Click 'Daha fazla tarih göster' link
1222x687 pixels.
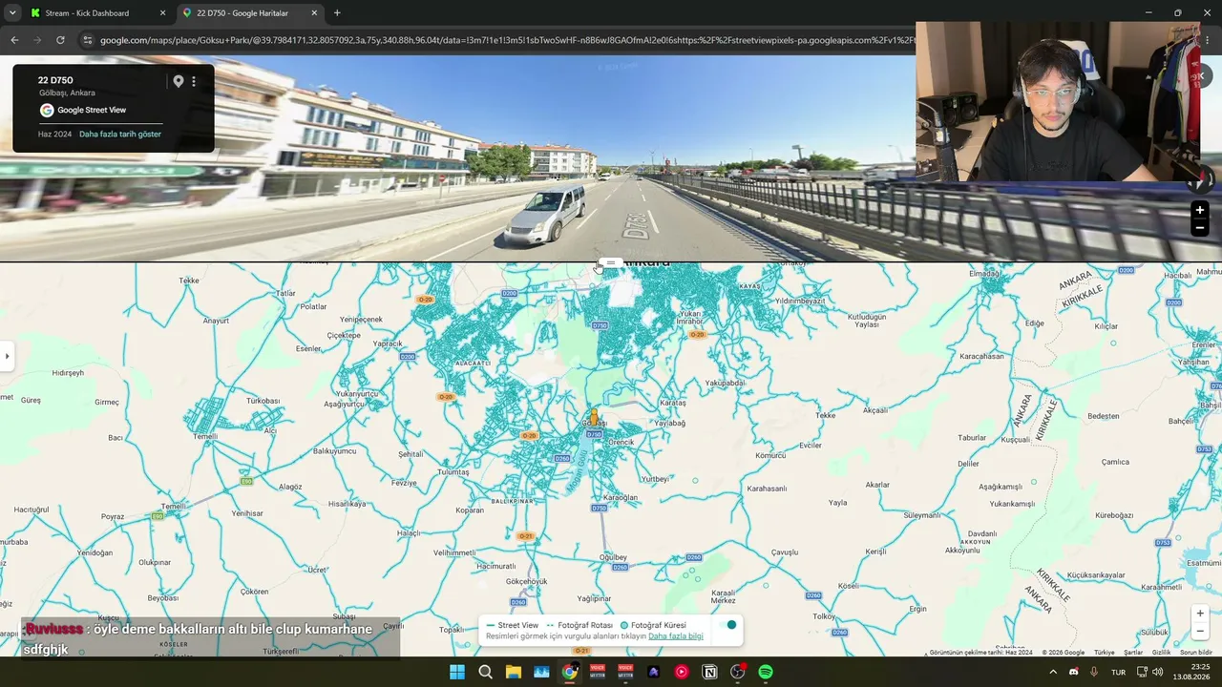(120, 135)
